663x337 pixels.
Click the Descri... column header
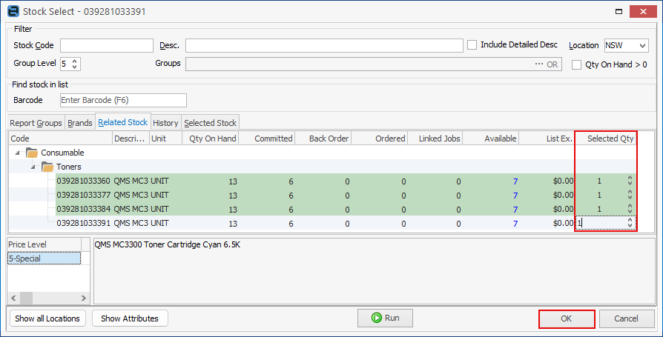tap(131, 139)
